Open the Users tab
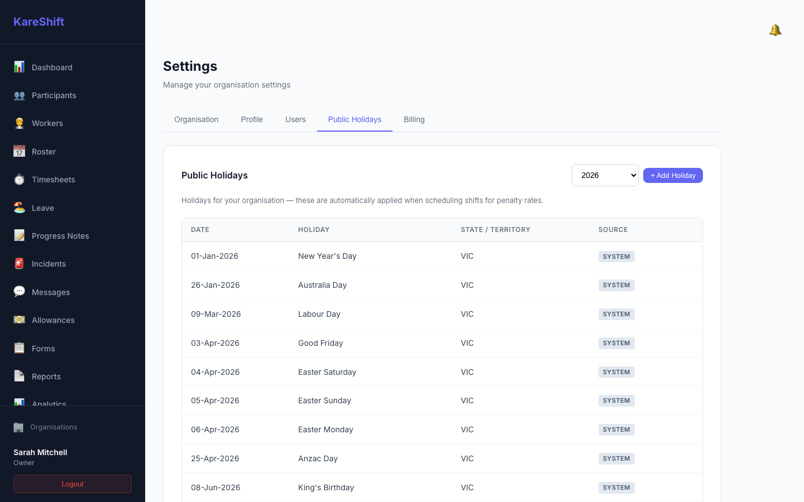Screen dimensions: 804x502 coord(295,119)
